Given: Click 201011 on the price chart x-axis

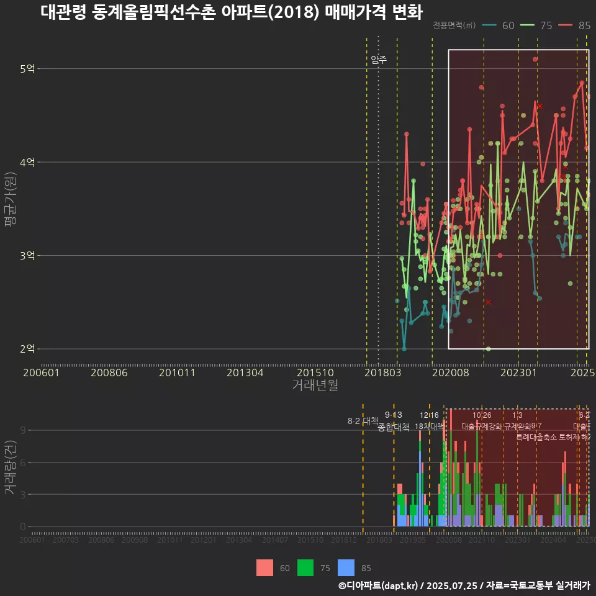Looking at the screenshot, I should [x=177, y=372].
